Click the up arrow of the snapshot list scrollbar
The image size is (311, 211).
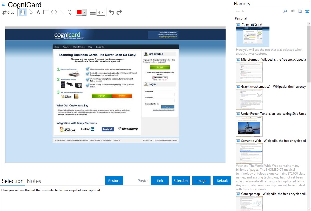pos(309,24)
